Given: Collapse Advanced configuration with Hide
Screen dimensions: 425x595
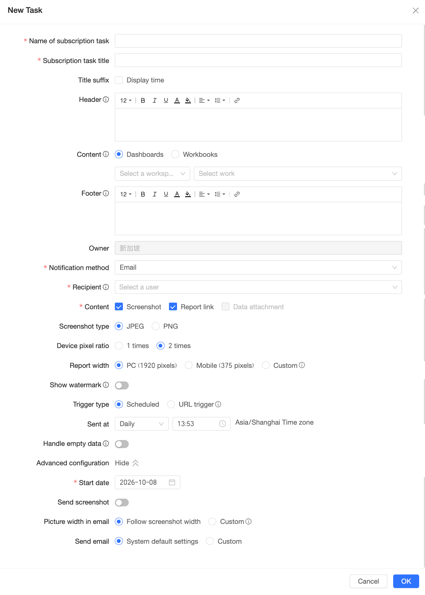Looking at the screenshot, I should (x=127, y=463).
